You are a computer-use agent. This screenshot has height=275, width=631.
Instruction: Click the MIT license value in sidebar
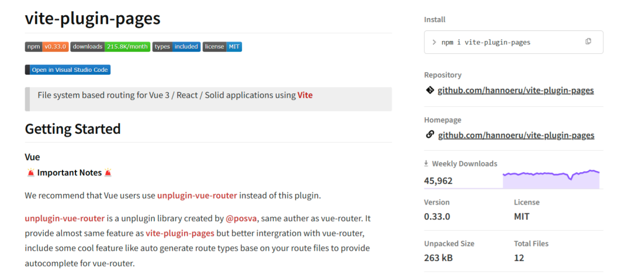point(522,217)
